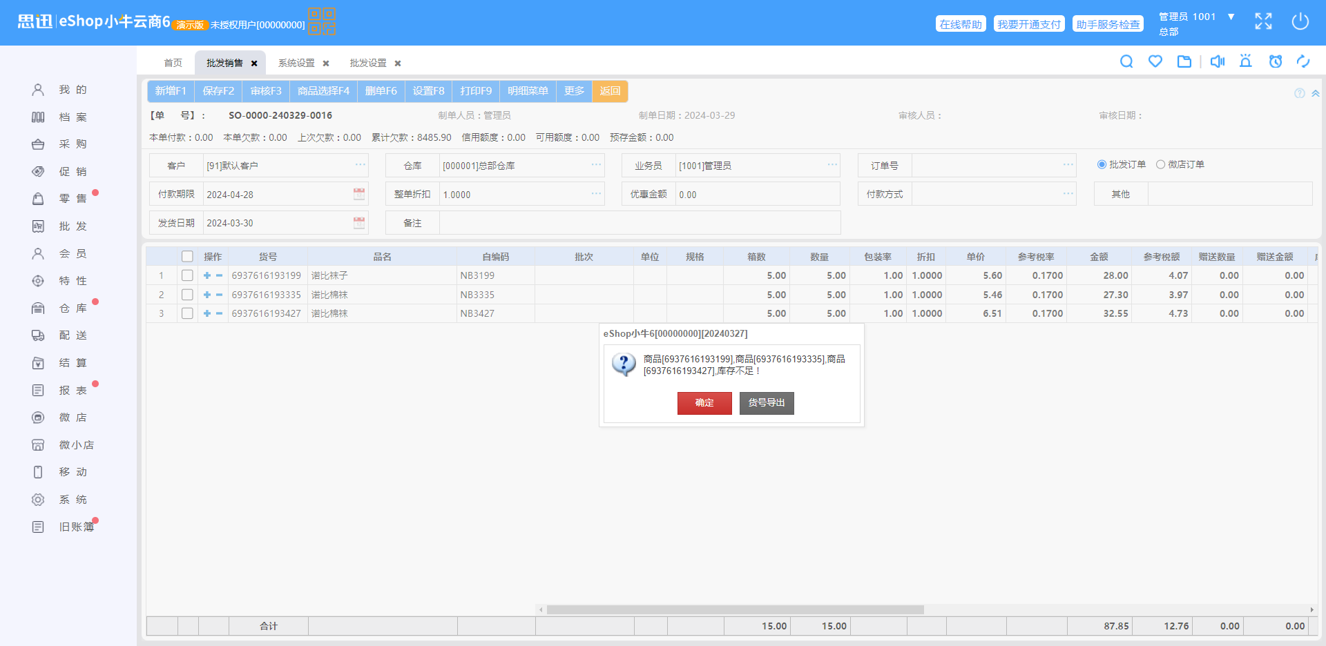Image resolution: width=1326 pixels, height=646 pixels.
Task: Open the 仓库 sidebar section
Action: pos(59,309)
